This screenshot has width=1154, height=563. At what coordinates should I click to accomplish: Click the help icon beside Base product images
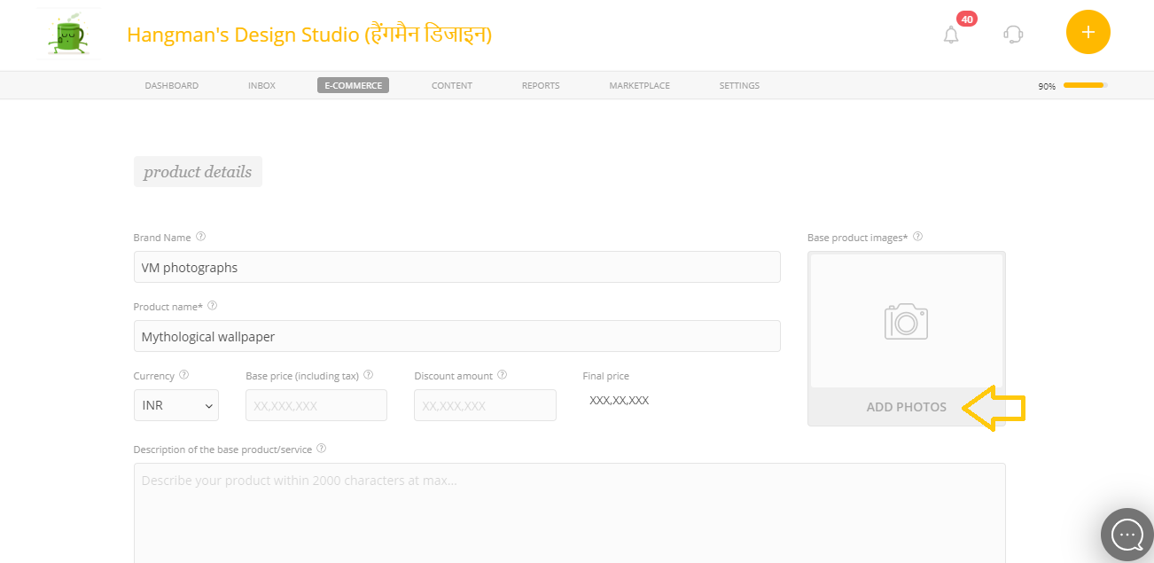click(917, 236)
